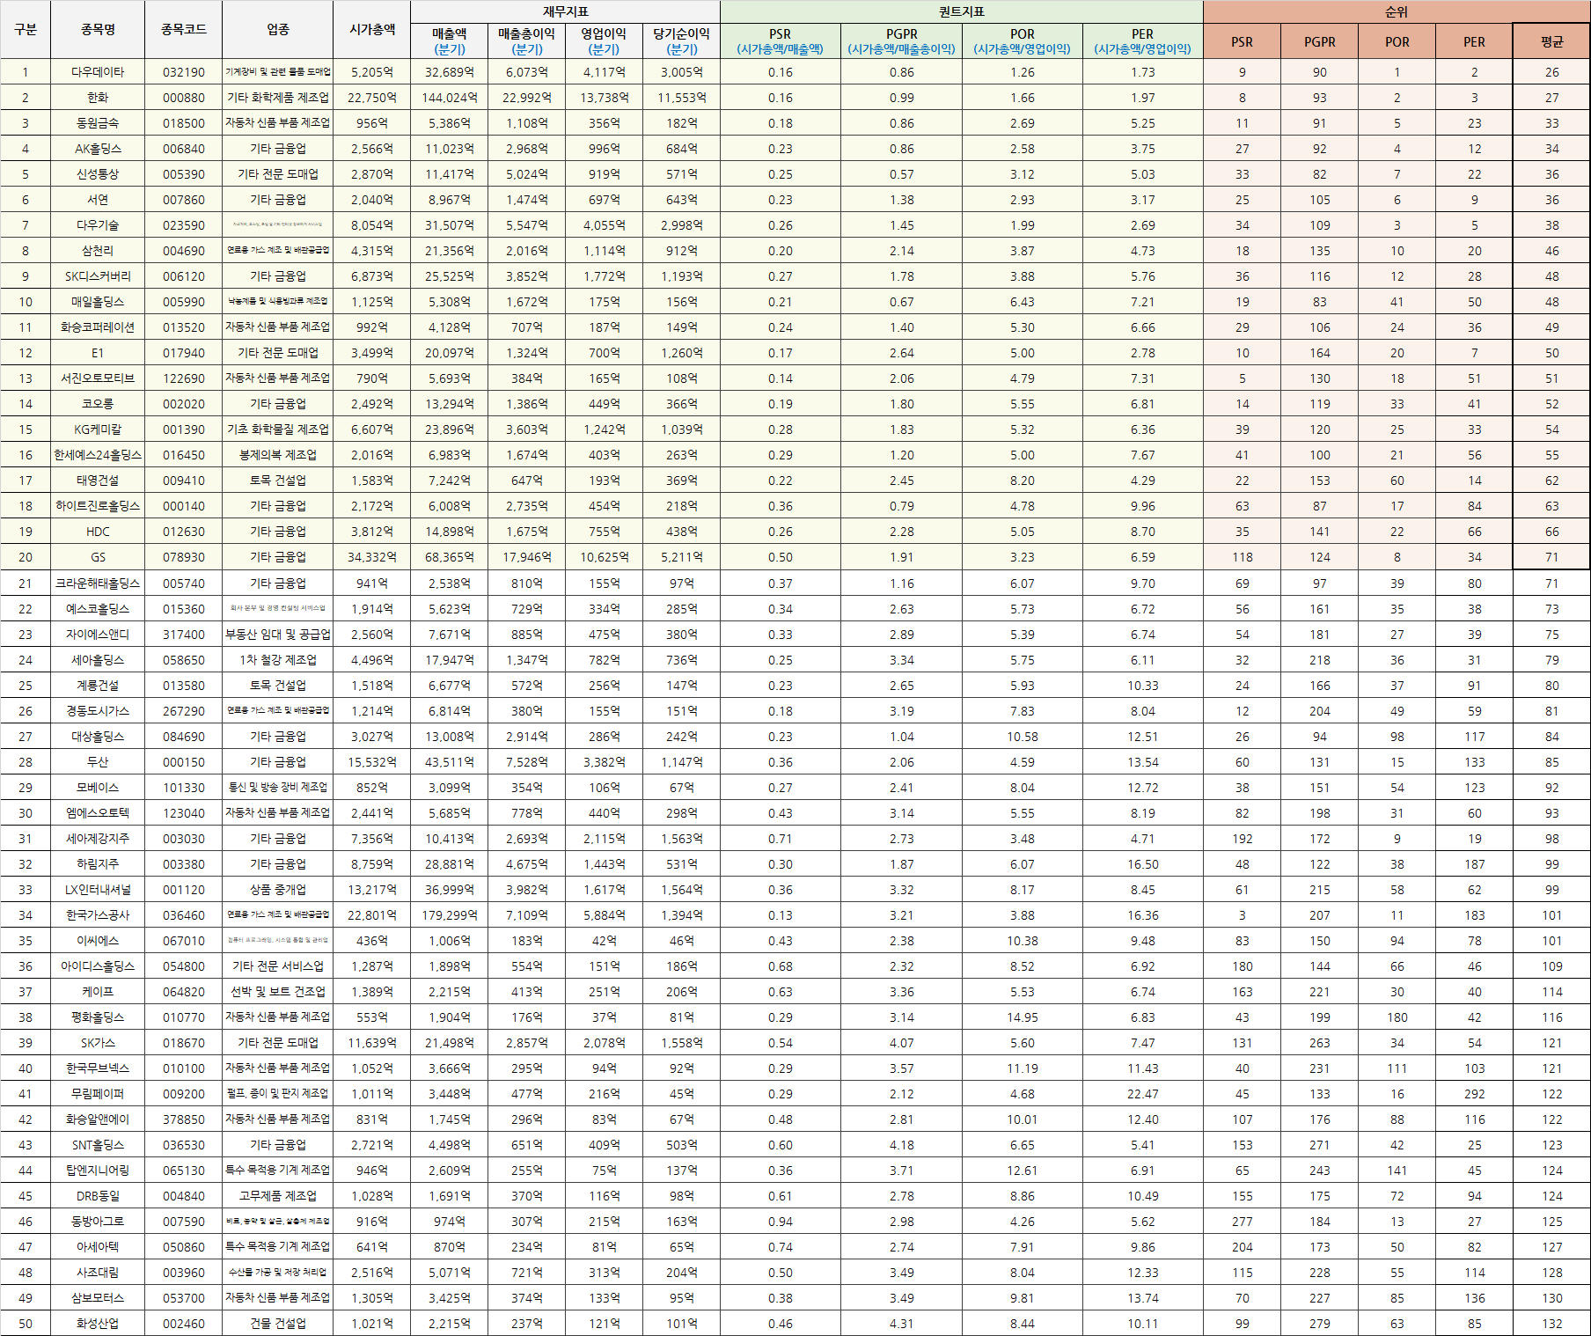Select the stock name DRB동일
1591x1336 pixels.
click(98, 1196)
